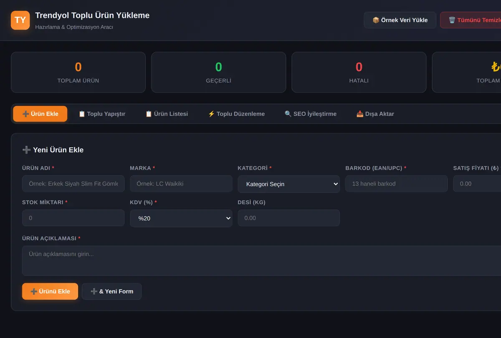Click the Satış Fiyatı input field
Screen dimensions: 501x338
[477, 184]
